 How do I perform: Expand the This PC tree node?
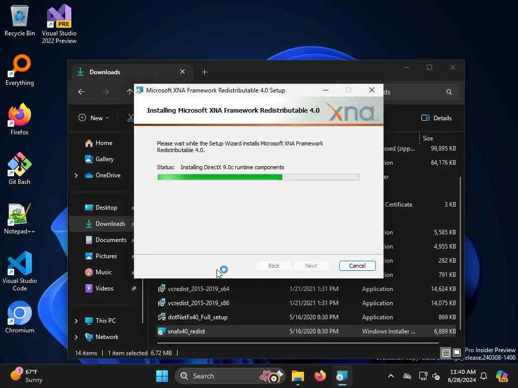coord(76,321)
